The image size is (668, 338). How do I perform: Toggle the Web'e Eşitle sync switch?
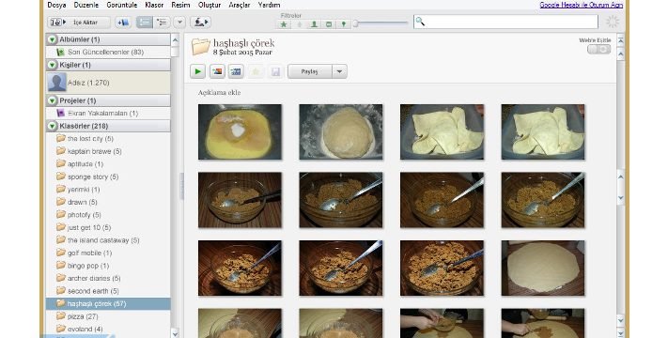point(598,50)
